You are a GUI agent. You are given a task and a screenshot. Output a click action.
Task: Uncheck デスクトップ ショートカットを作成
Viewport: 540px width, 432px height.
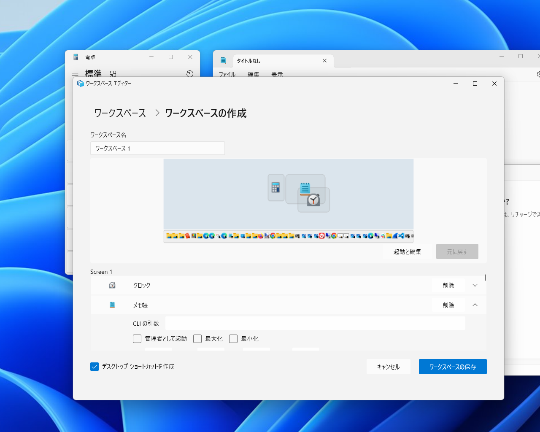(x=94, y=367)
